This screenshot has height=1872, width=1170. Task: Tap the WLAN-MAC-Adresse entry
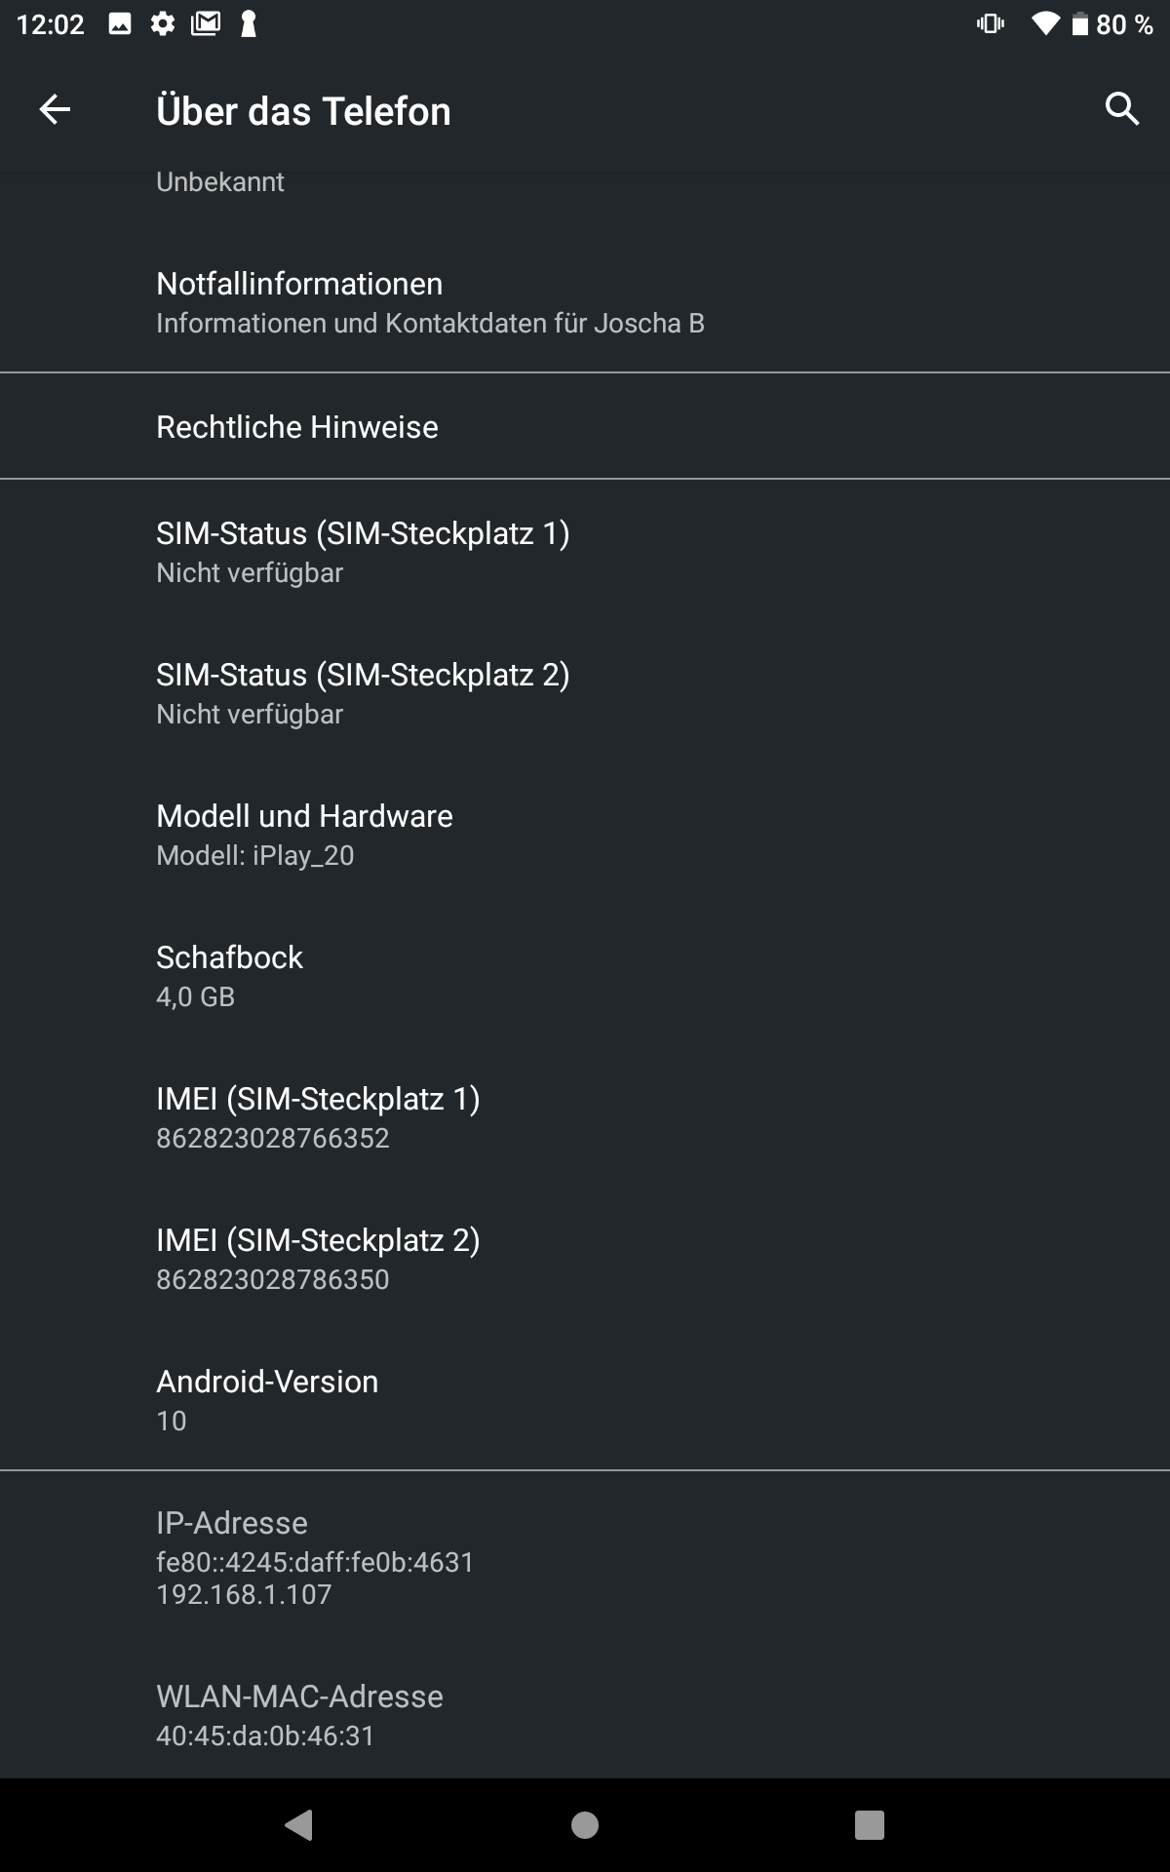coord(585,1715)
